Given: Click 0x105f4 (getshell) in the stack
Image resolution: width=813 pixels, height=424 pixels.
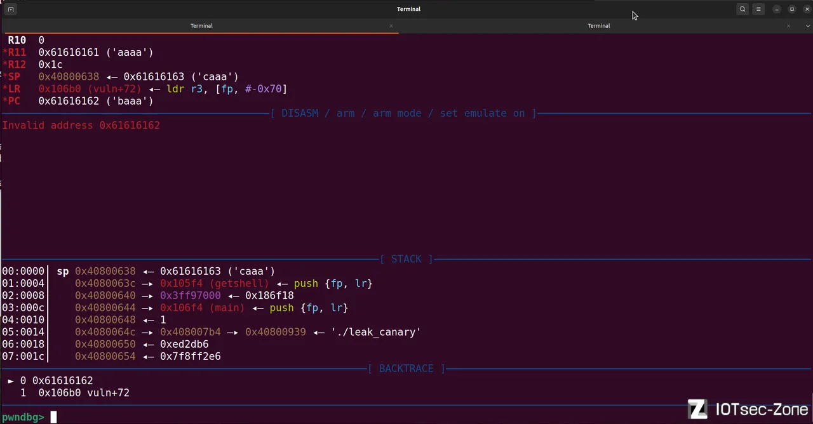Looking at the screenshot, I should (215, 284).
